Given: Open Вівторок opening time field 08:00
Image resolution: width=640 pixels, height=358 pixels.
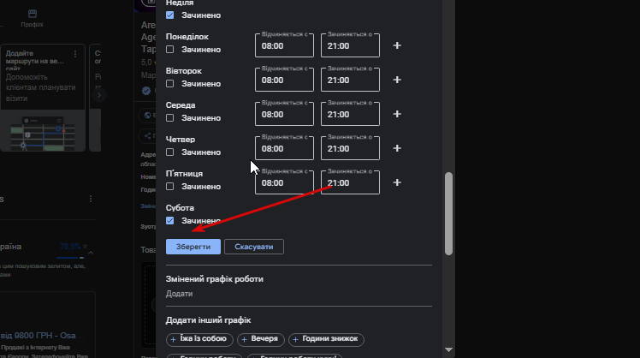Looking at the screenshot, I should coord(284,80).
